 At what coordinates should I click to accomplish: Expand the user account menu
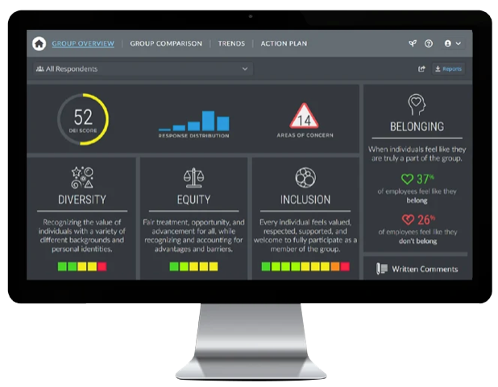[452, 43]
